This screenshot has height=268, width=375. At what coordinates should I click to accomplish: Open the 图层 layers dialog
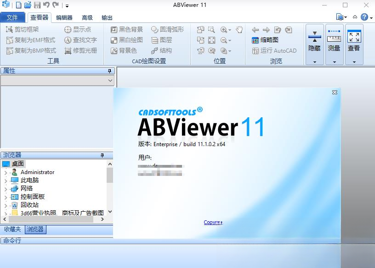(x=161, y=40)
